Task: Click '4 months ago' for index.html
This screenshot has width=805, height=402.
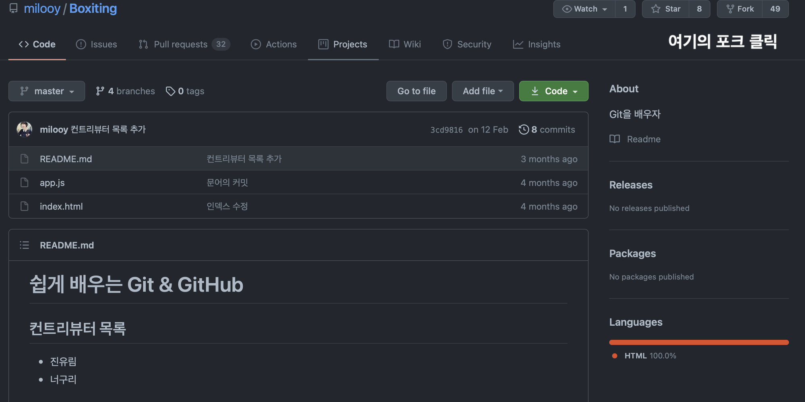Action: click(x=549, y=206)
